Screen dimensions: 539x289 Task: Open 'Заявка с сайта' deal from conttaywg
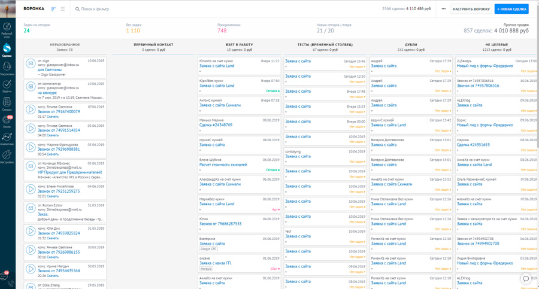pyautogui.click(x=298, y=156)
